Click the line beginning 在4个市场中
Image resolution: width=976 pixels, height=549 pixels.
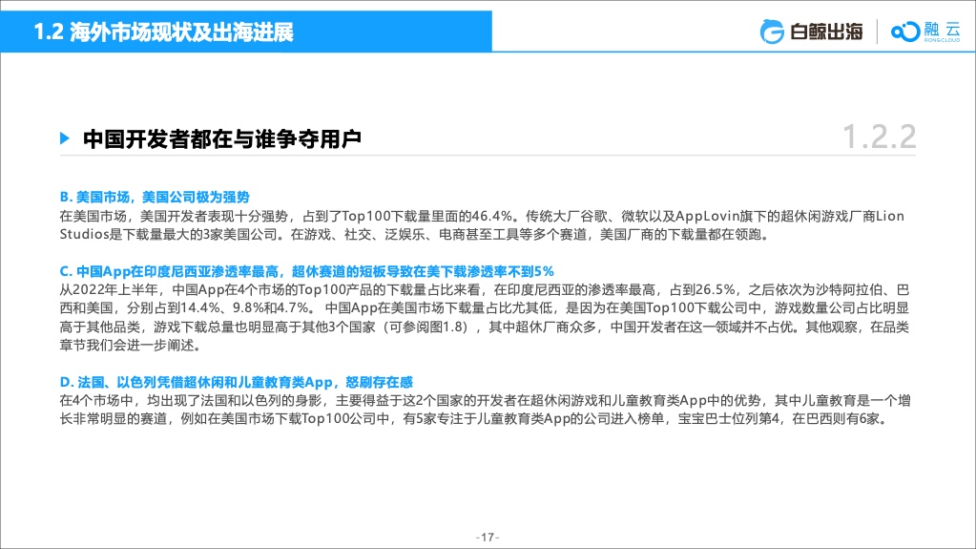[485, 400]
